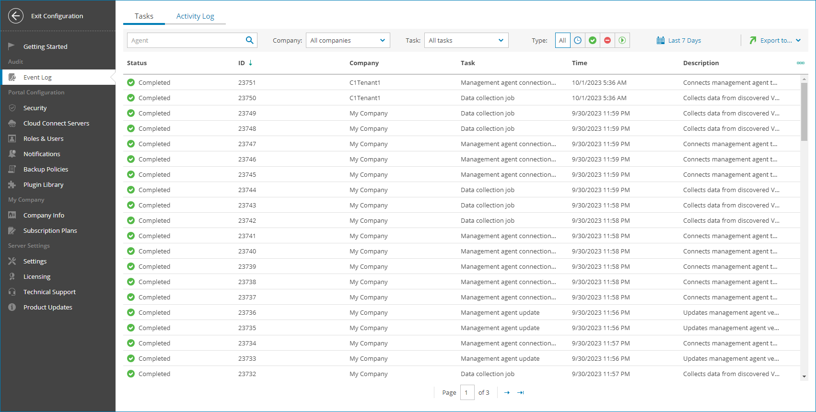Filter by All task types

[562, 40]
